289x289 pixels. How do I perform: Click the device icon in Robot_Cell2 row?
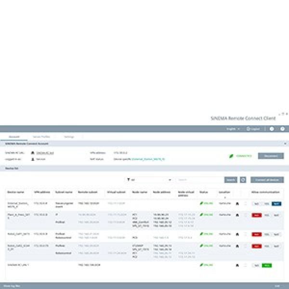[x=237, y=246]
